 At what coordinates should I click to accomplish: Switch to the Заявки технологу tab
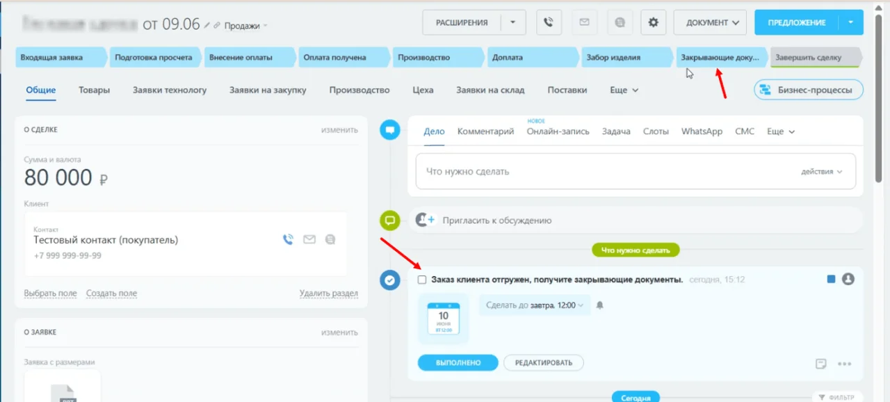pyautogui.click(x=170, y=90)
